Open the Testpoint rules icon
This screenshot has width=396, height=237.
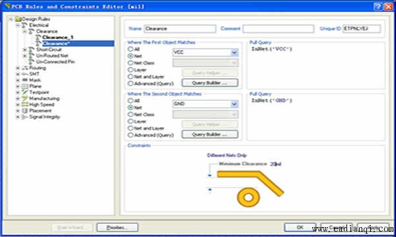(25, 92)
